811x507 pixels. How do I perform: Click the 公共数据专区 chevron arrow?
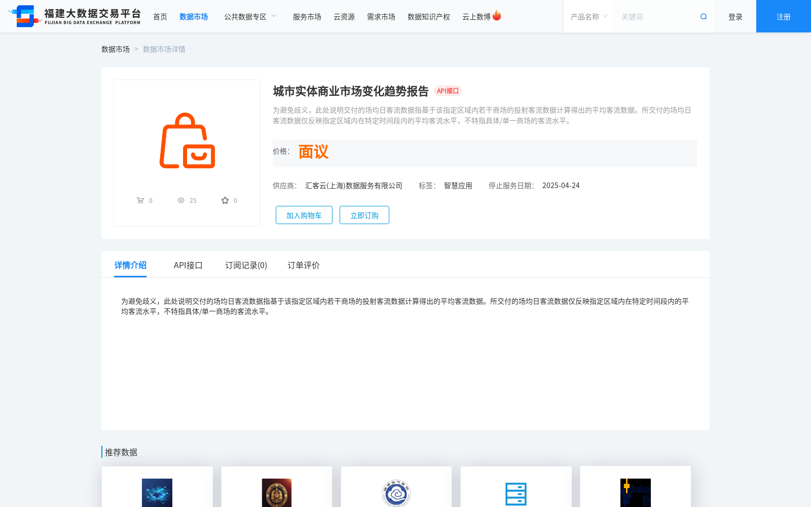274,16
